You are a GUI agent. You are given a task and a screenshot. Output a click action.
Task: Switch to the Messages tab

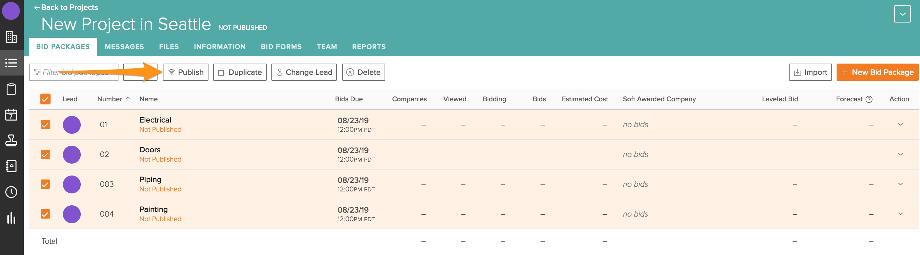(124, 46)
